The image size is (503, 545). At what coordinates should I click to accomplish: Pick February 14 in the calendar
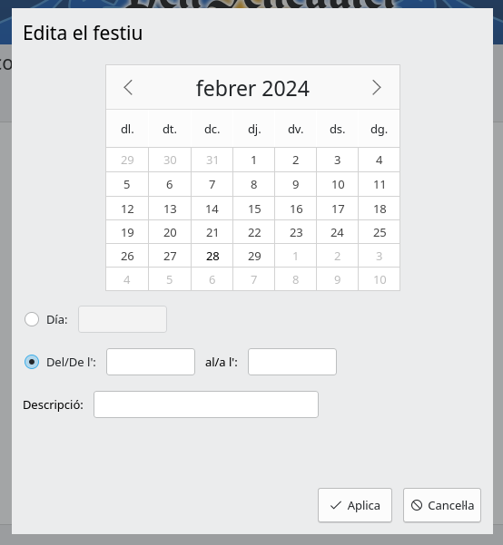(x=212, y=209)
